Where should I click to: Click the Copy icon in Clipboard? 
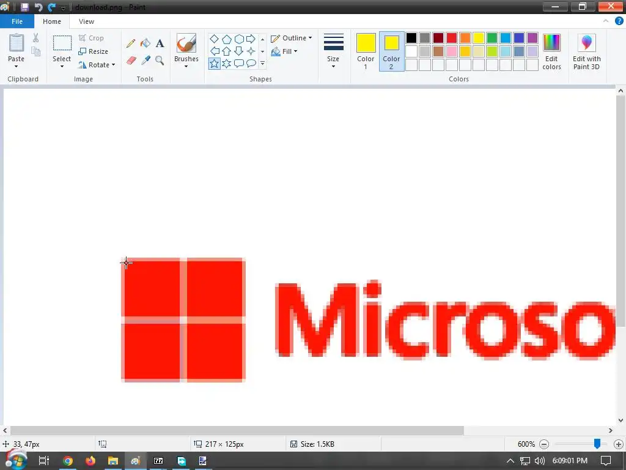click(35, 51)
